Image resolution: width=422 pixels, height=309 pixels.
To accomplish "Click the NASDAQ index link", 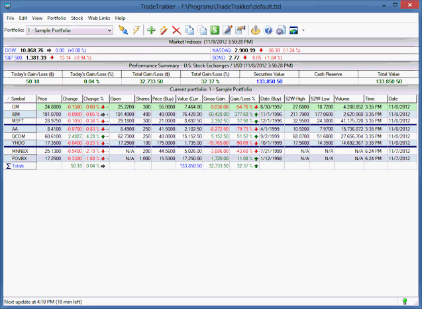I will click(222, 50).
